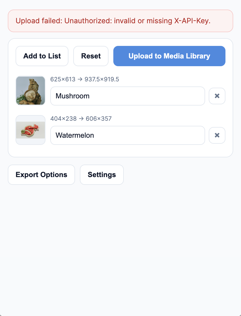Select the Mushroom name text field

pyautogui.click(x=128, y=96)
